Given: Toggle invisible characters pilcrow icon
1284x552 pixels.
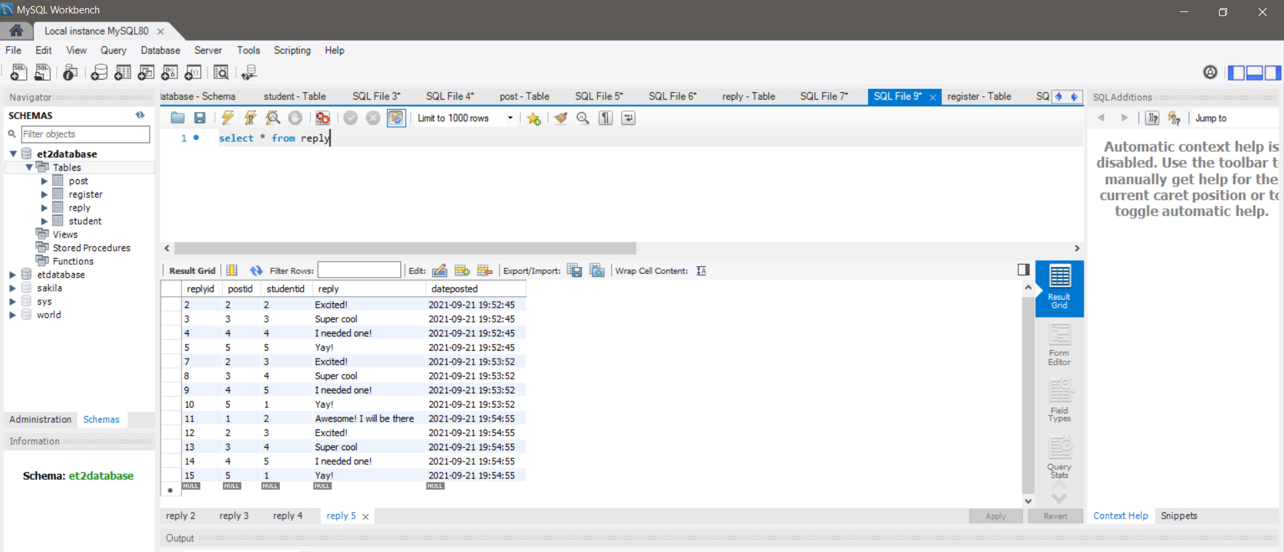Looking at the screenshot, I should (606, 118).
